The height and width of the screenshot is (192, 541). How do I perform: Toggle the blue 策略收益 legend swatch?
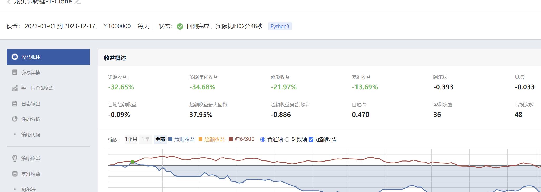[171, 139]
